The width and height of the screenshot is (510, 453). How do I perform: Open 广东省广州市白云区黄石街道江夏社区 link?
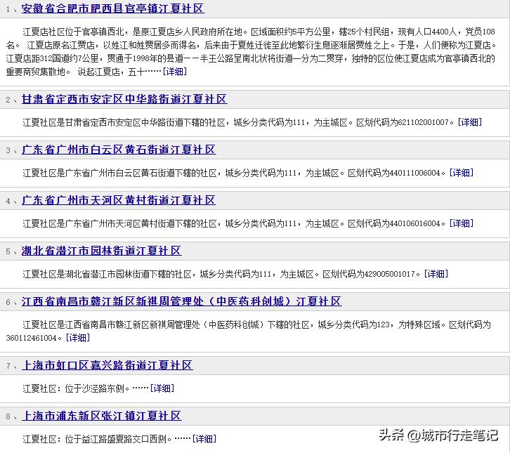tap(119, 150)
